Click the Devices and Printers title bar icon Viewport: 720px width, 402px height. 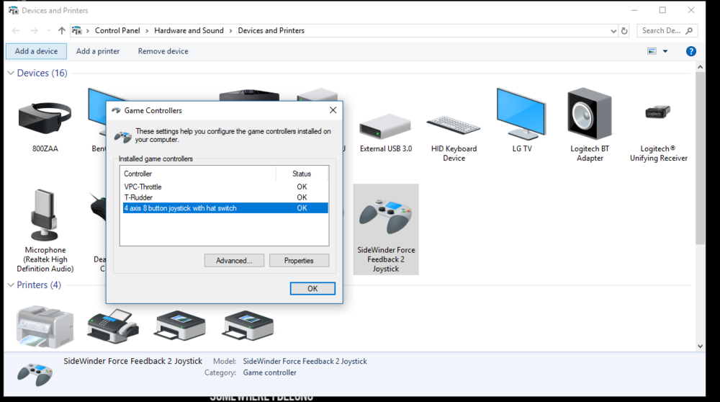13,10
